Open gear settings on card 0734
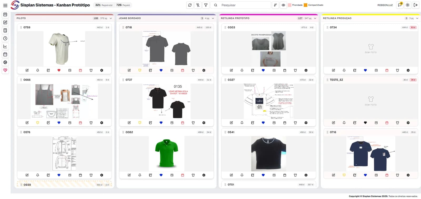 (408, 70)
